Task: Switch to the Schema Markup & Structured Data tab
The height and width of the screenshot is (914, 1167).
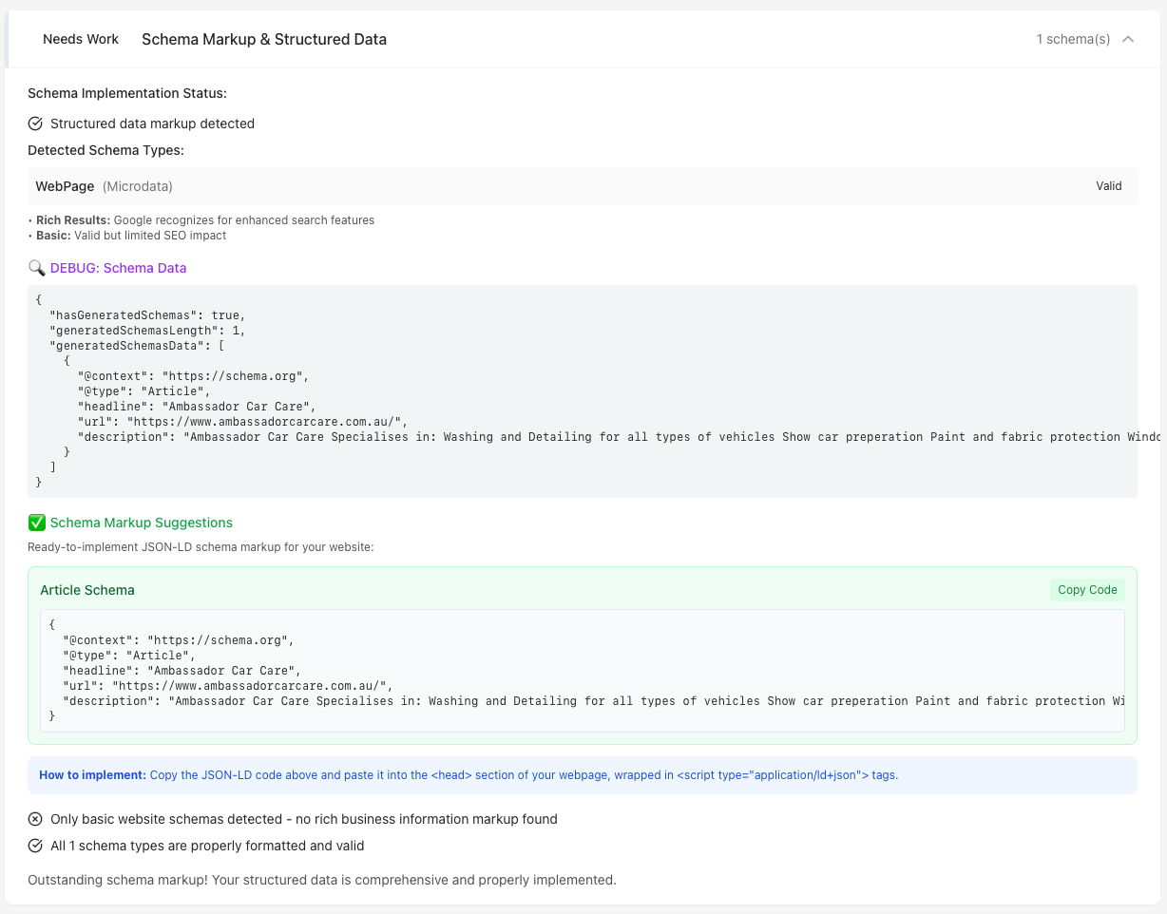Action: (x=264, y=39)
